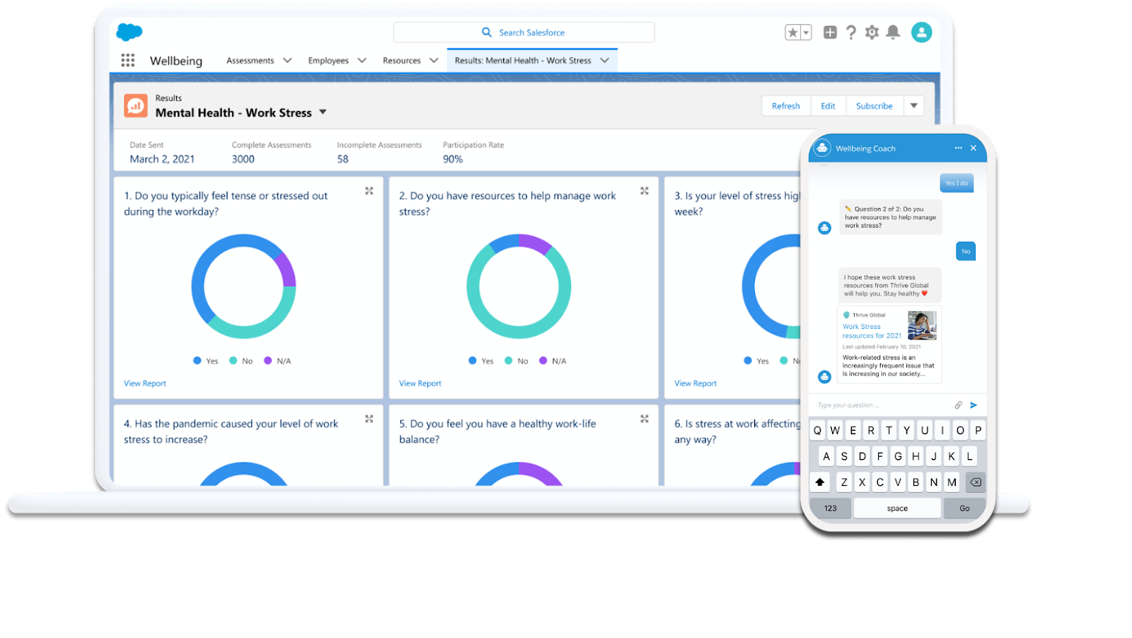1132x638 pixels.
Task: Open View Report link for question 2
Action: [420, 383]
